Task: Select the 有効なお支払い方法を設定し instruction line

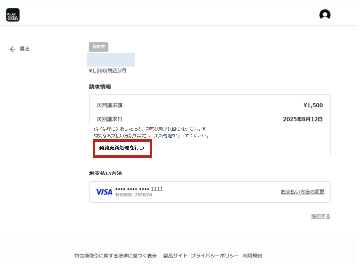Action: point(152,136)
